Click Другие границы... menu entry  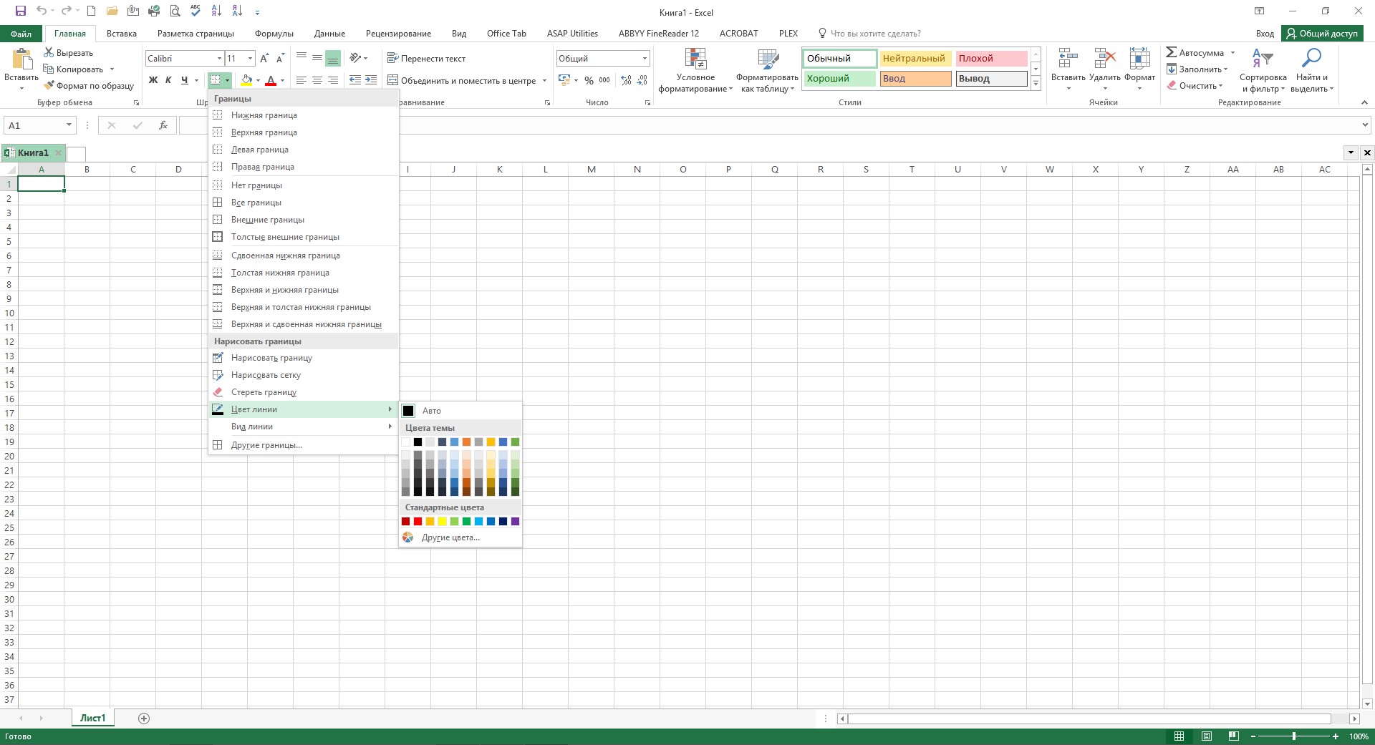303,445
